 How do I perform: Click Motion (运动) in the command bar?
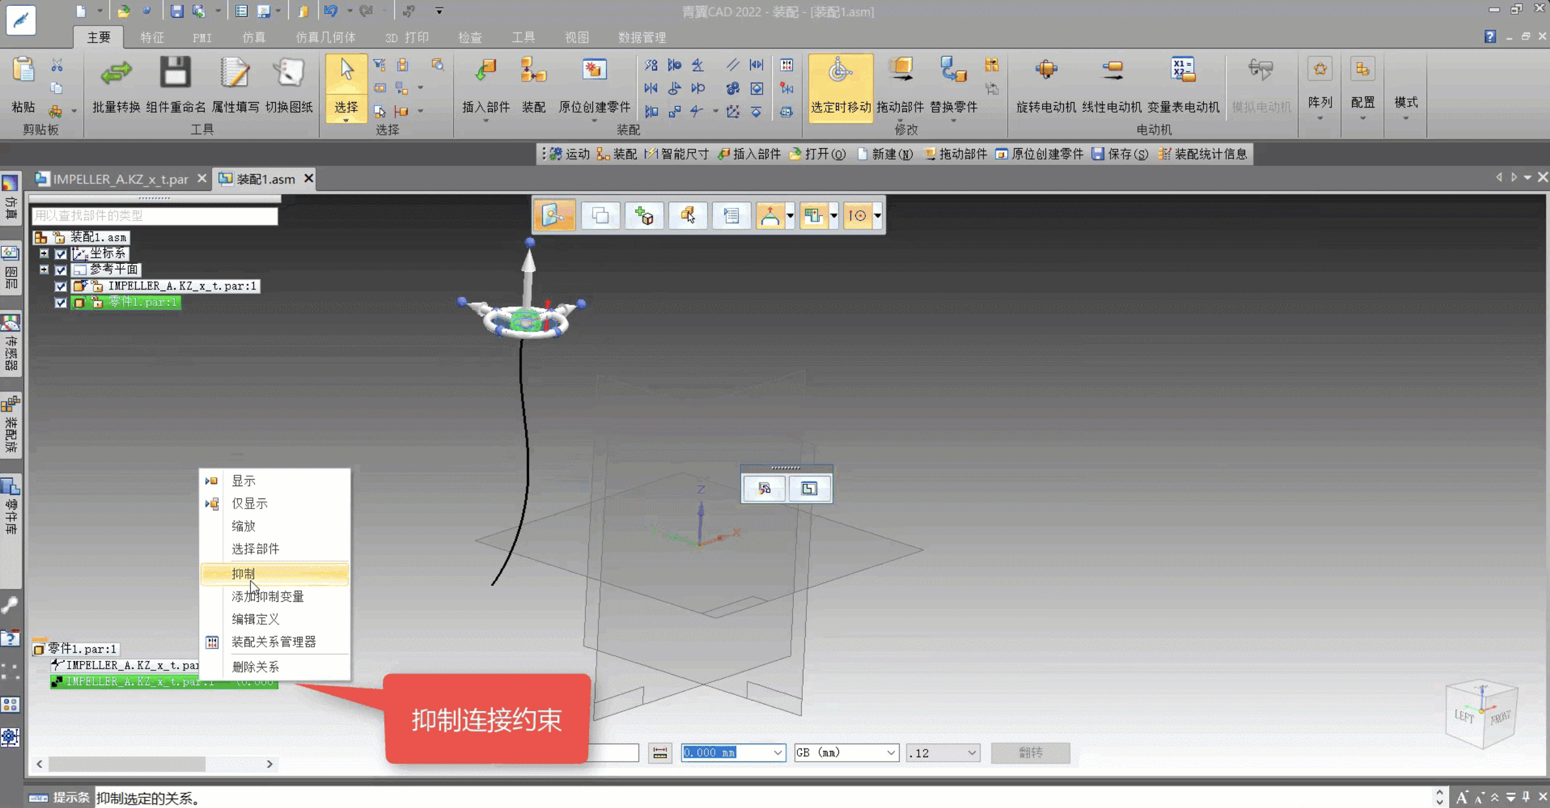tap(570, 154)
